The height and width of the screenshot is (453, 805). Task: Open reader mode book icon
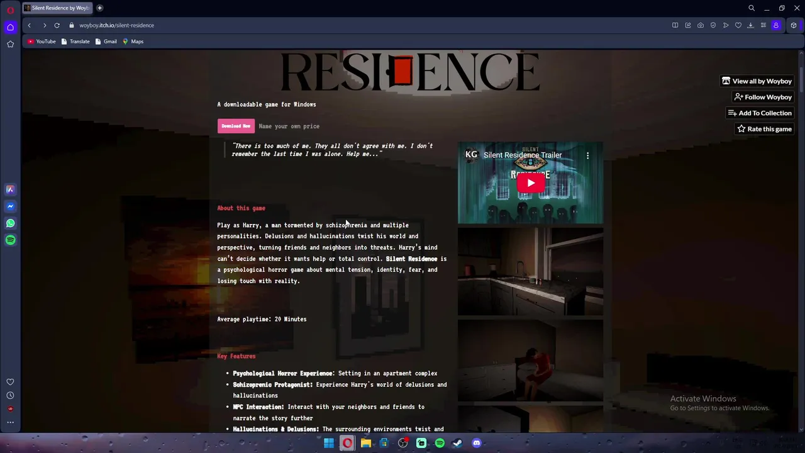[x=675, y=25]
